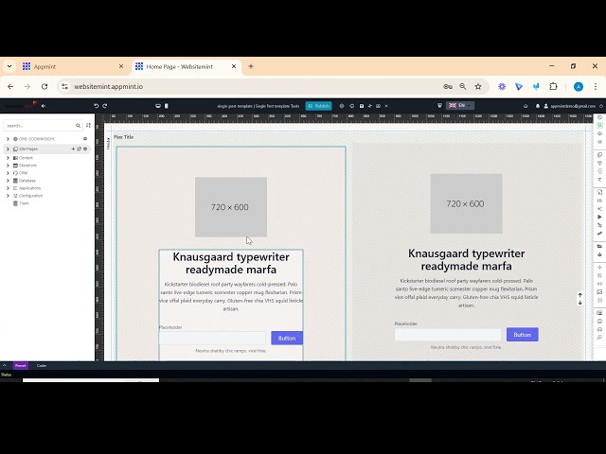Reload the browser page

[45, 86]
